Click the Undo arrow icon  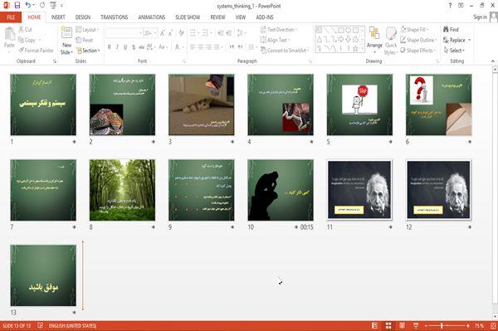tap(28, 6)
